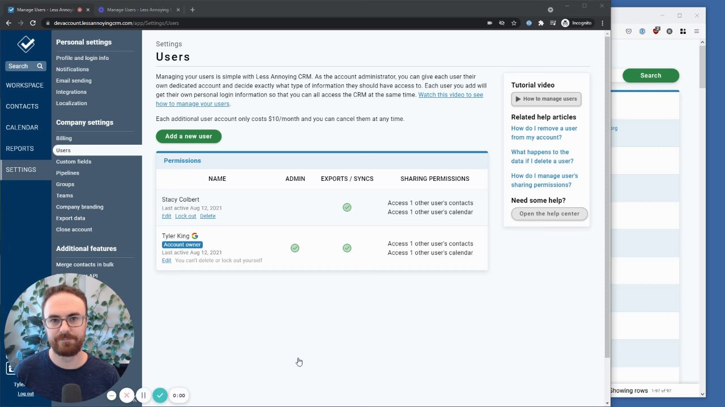Screen dimensions: 725x407
Task: Click the Log out link
Action: pos(25,394)
